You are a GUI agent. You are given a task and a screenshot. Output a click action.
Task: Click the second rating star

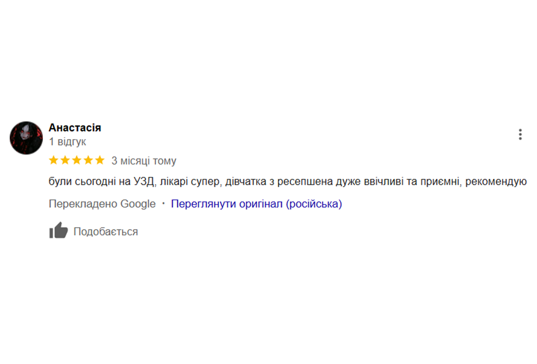click(65, 160)
